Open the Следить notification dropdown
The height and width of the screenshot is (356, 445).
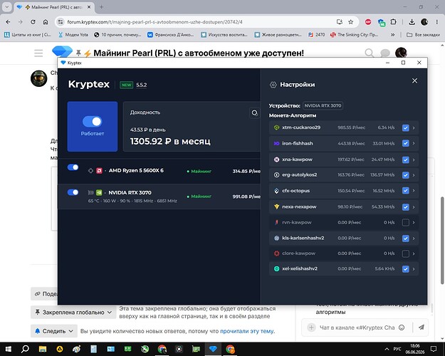coord(53,331)
